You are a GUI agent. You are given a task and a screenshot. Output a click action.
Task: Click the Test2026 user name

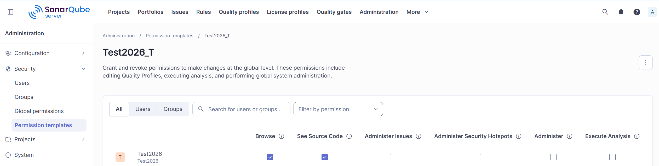[x=150, y=154]
